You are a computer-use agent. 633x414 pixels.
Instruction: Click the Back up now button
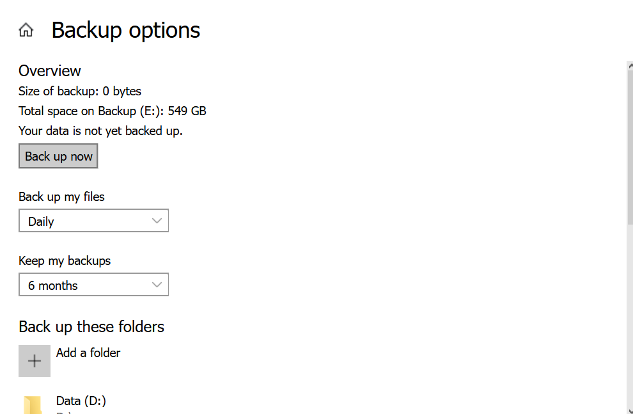point(58,157)
